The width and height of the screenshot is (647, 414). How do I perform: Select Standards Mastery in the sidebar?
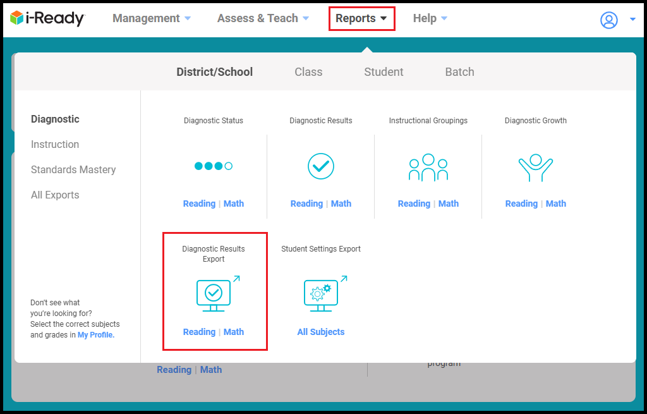pos(73,169)
